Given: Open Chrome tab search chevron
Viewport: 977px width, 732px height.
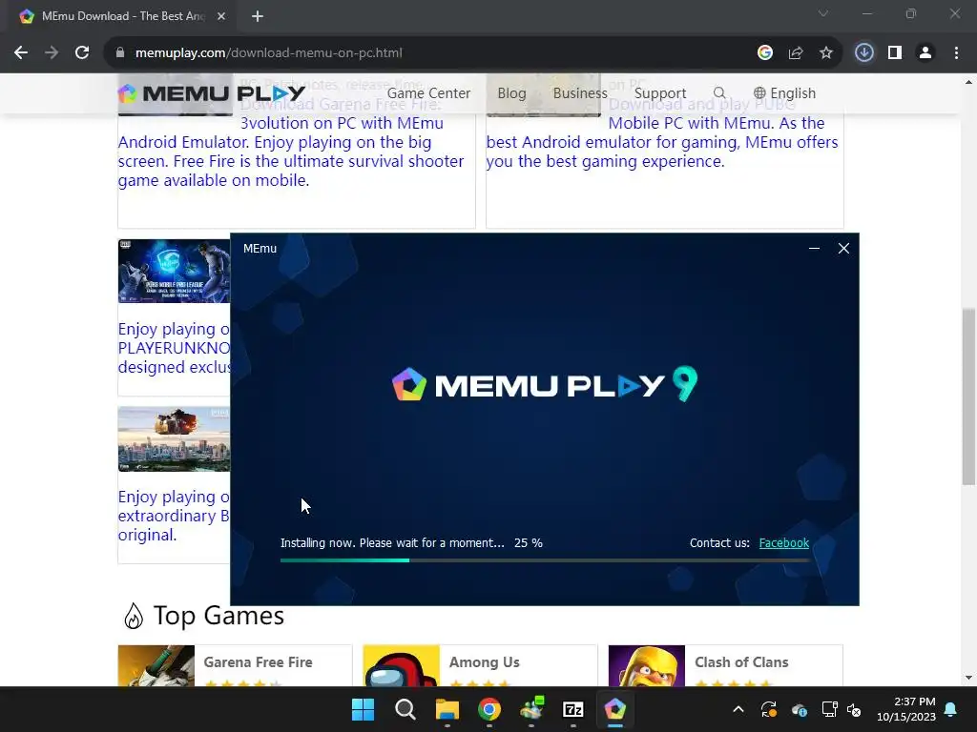Looking at the screenshot, I should point(823,13).
